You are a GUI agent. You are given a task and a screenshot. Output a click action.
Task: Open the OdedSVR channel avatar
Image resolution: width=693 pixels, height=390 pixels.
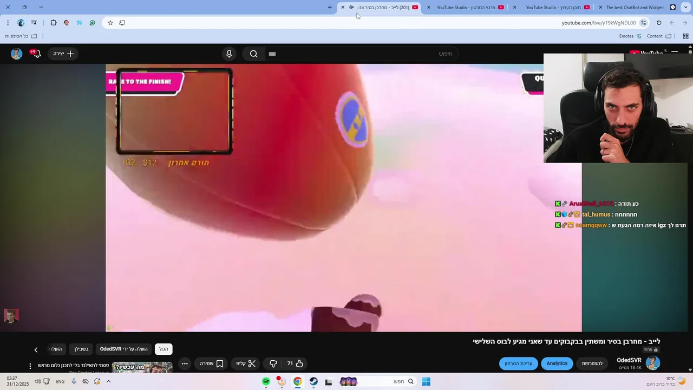(653, 363)
